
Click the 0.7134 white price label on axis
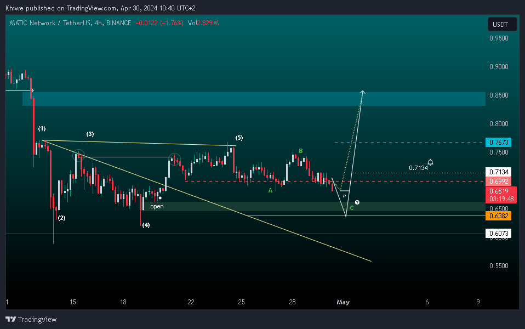pyautogui.click(x=499, y=172)
